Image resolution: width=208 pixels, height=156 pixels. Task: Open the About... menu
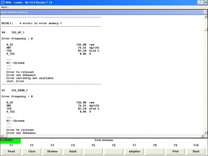(x=5, y=7)
